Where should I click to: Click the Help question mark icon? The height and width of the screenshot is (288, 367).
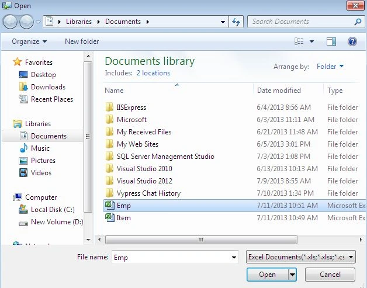(x=352, y=41)
